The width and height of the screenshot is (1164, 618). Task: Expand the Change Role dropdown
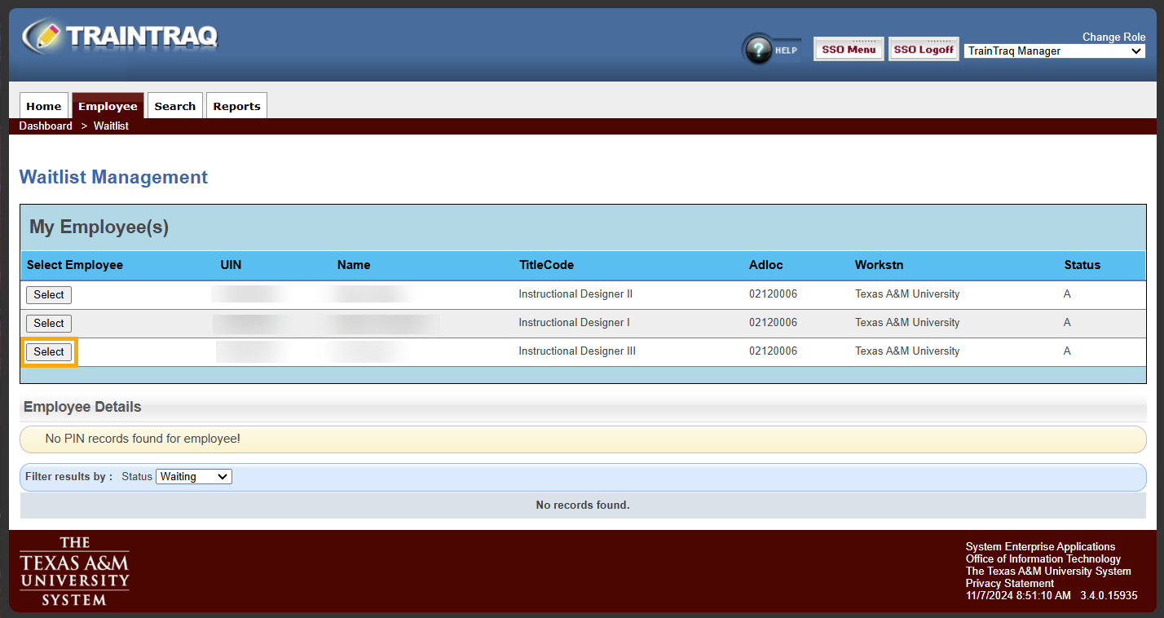(x=1055, y=51)
